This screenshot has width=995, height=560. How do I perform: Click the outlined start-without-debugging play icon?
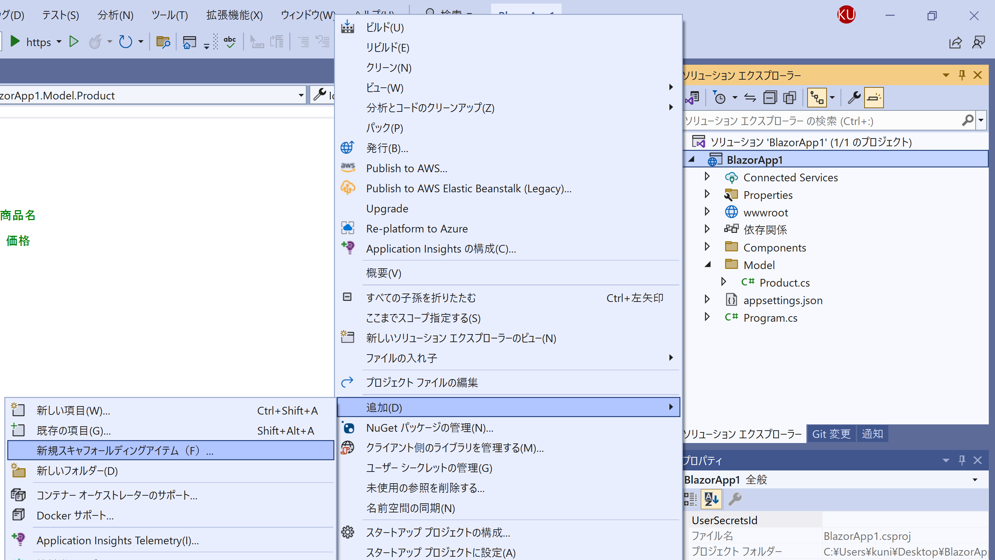click(x=73, y=41)
